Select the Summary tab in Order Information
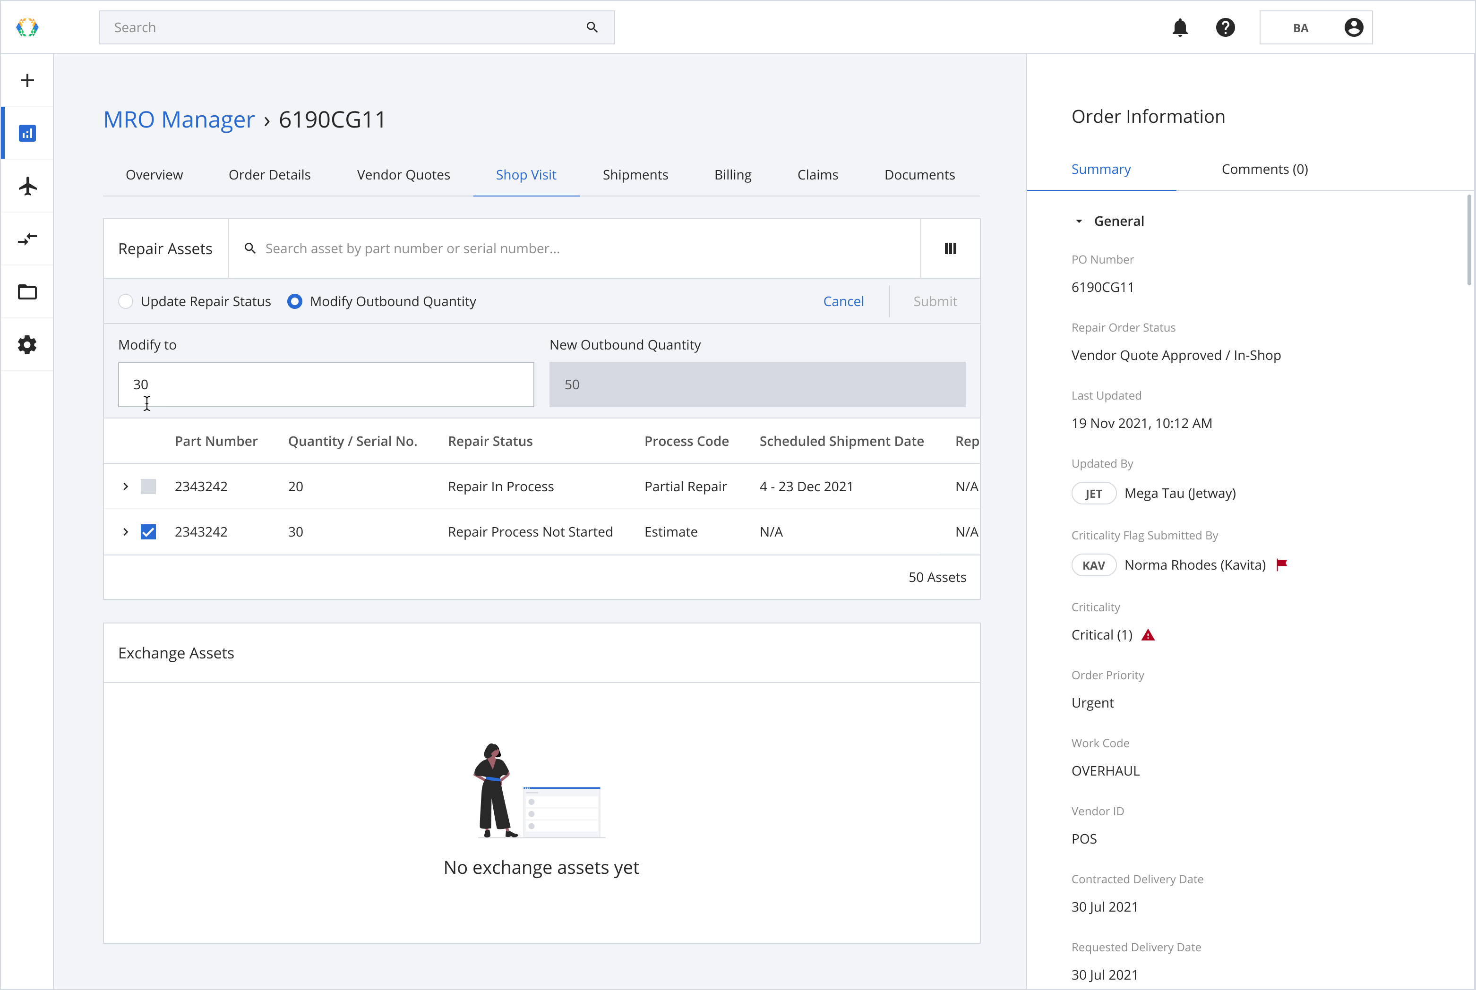The image size is (1476, 990). 1101,169
